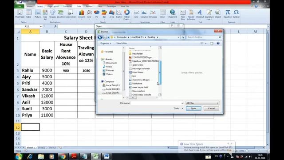The height and width of the screenshot is (160, 284).
Task: Click the Object icon in Text group
Action: (218, 14)
